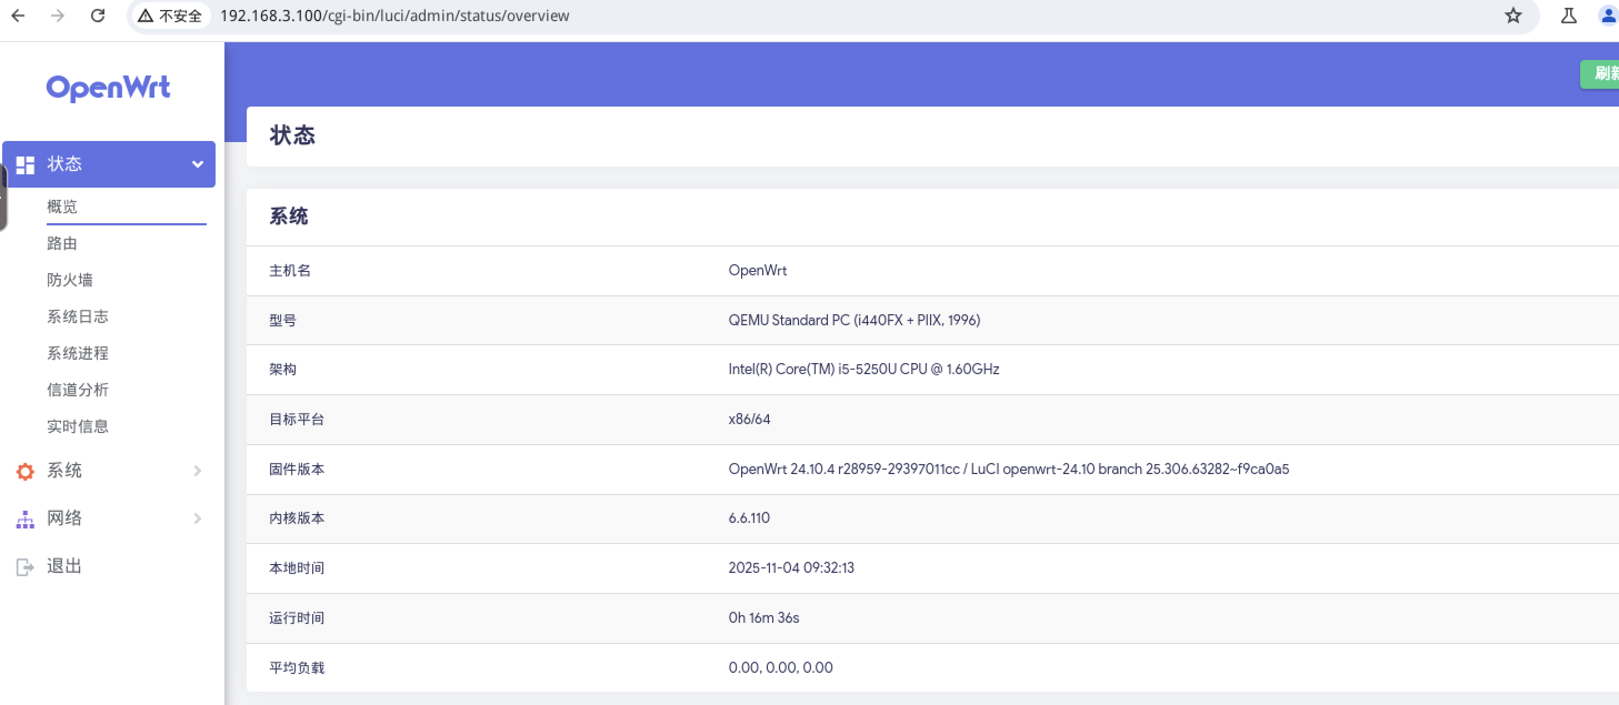Click the orange system gear icon
The width and height of the screenshot is (1619, 705).
click(25, 471)
